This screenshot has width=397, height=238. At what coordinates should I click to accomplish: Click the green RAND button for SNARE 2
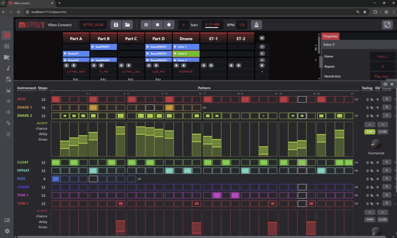[x=370, y=132]
